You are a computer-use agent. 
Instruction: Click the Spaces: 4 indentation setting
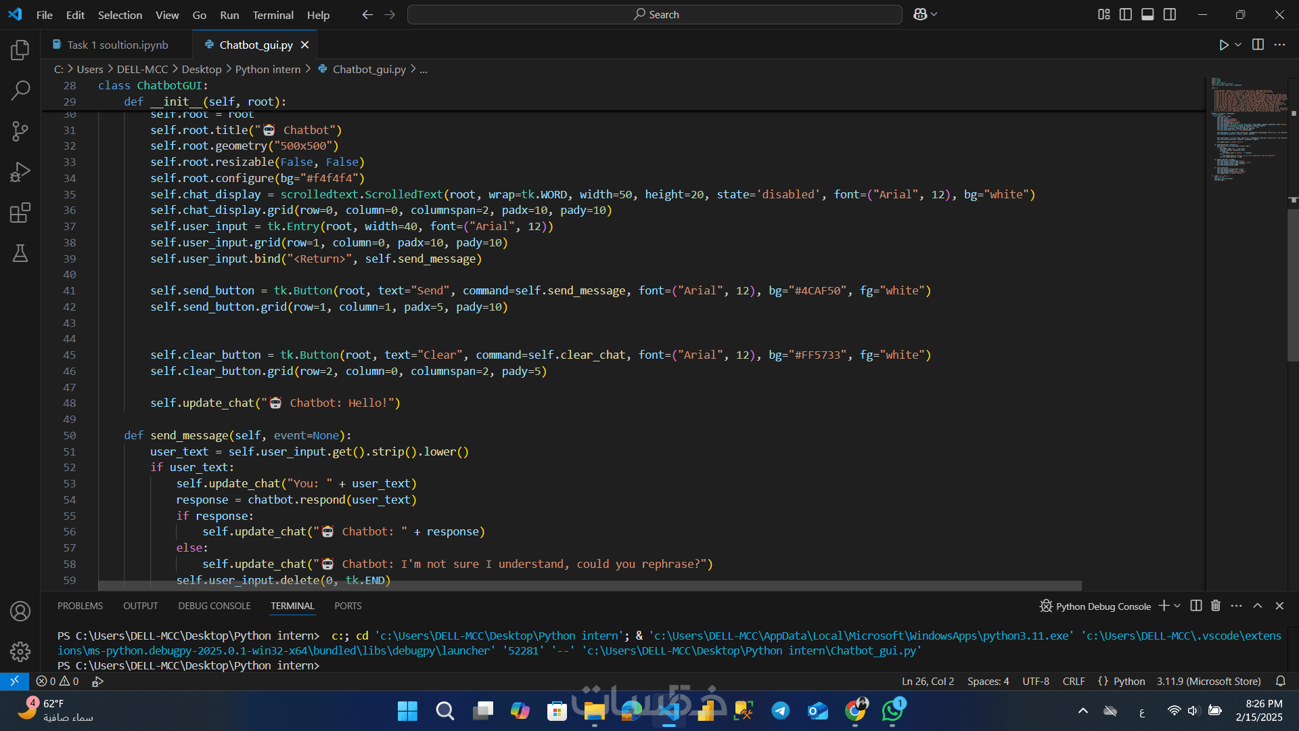click(x=988, y=681)
